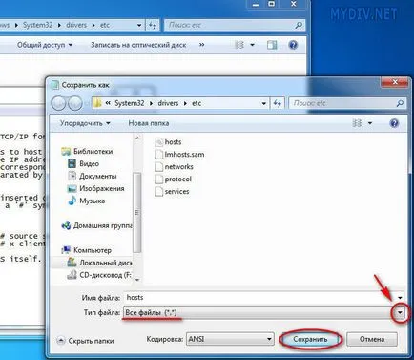Screen dimensions: 414x360
Task: Open Кодировка ANSI dropdown
Action: coord(230,339)
